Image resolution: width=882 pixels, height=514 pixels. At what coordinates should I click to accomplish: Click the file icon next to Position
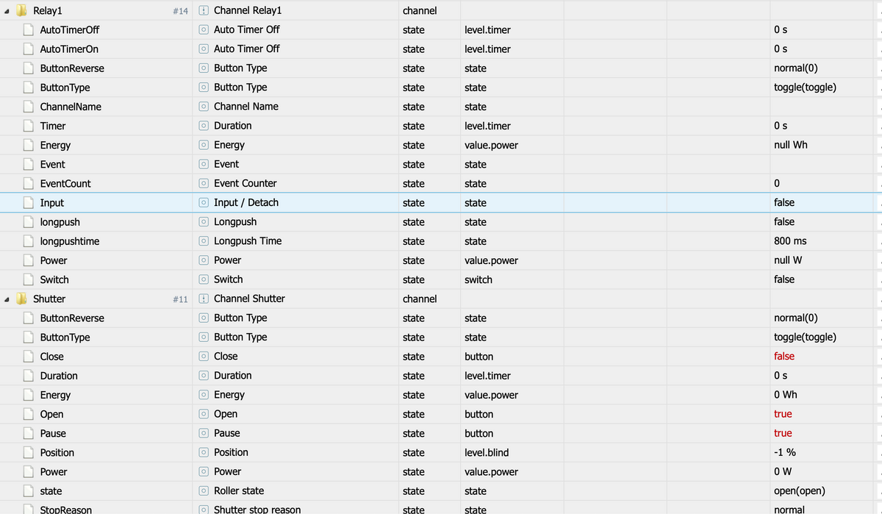click(28, 453)
